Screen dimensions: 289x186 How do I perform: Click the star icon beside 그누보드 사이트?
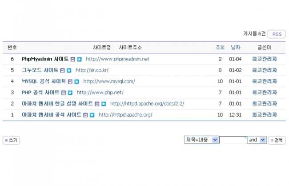point(69,70)
